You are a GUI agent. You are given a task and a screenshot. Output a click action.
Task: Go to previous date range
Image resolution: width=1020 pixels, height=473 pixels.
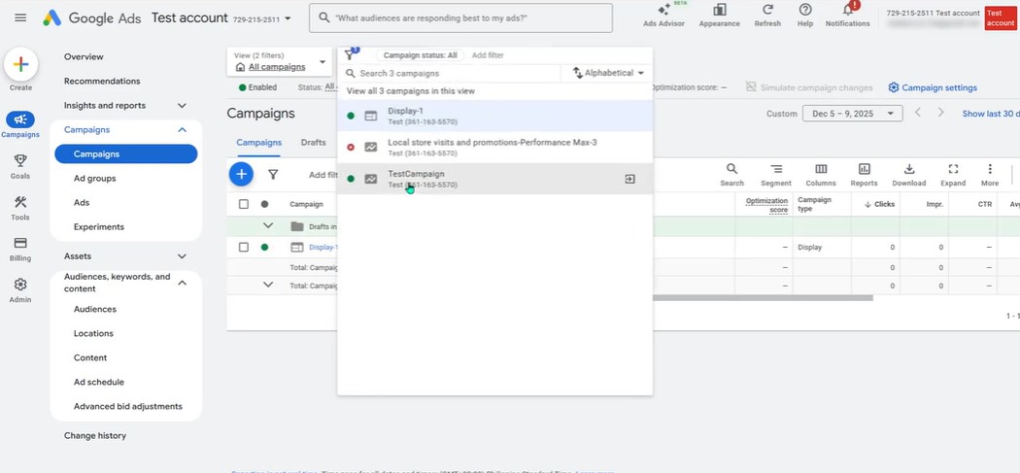coord(918,113)
